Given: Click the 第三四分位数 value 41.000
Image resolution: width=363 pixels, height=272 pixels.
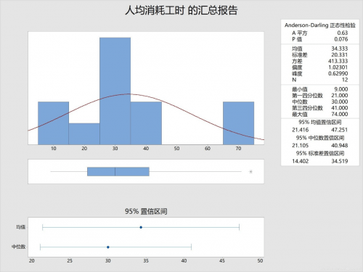Looking at the screenshot, I should (x=340, y=108).
